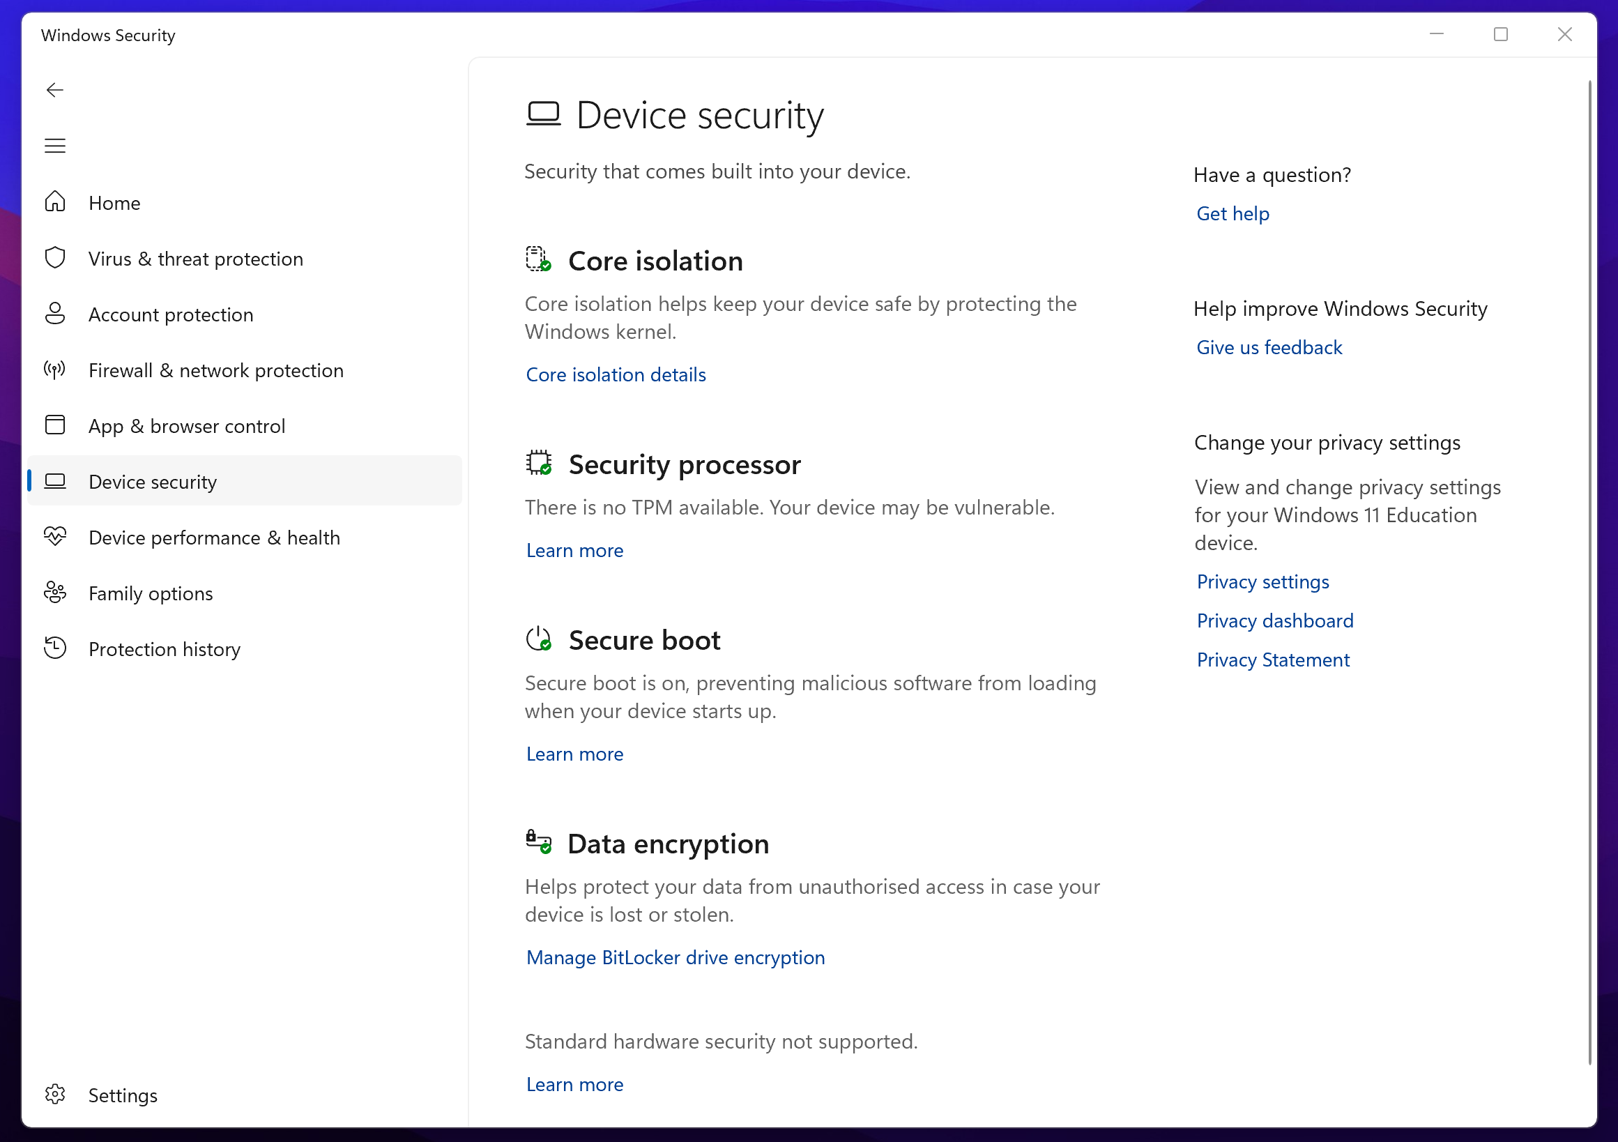Viewport: 1618px width, 1142px height.
Task: Go to the Home page
Action: click(115, 203)
